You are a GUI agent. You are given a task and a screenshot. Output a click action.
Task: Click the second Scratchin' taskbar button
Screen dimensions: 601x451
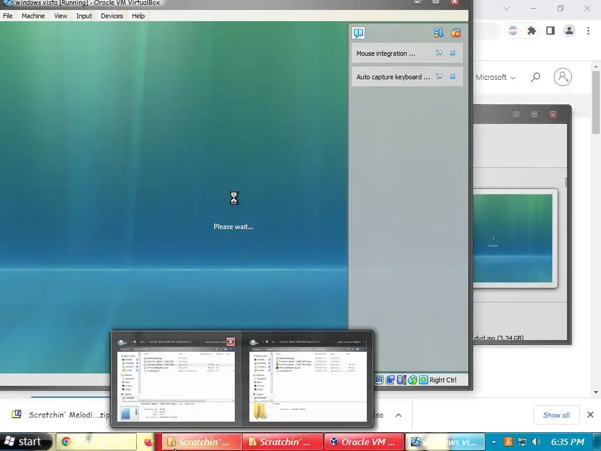283,442
